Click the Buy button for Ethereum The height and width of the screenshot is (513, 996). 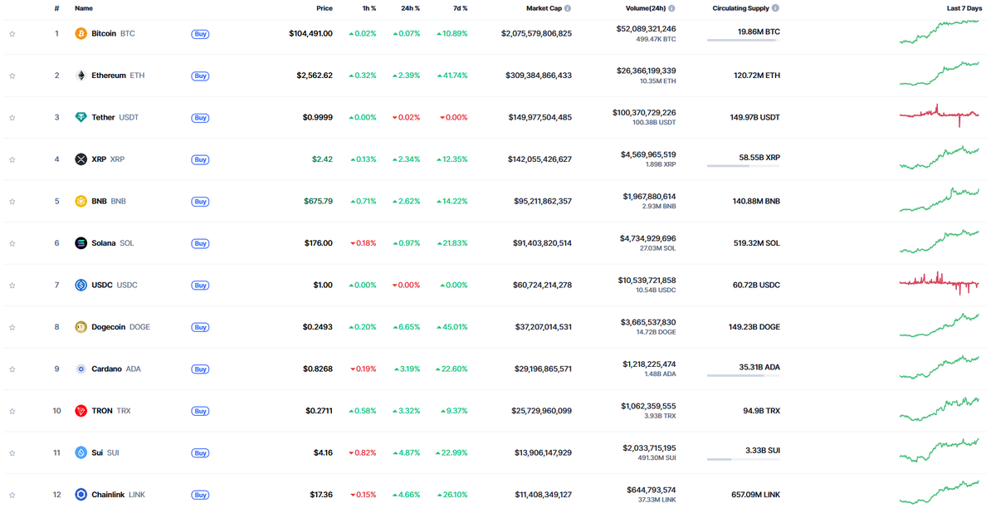click(200, 75)
